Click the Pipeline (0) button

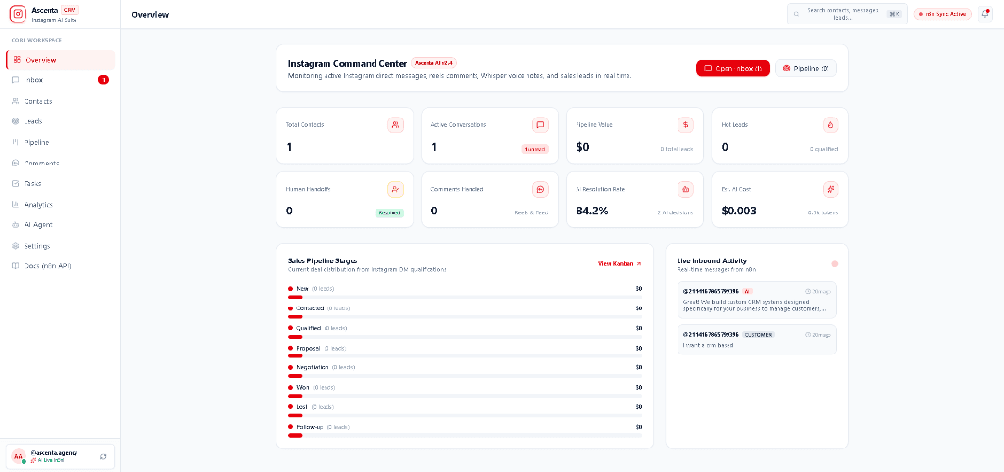pos(806,68)
